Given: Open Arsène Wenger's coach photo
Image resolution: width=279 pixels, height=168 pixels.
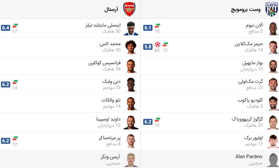Looking at the screenshot, I should [x=131, y=160].
